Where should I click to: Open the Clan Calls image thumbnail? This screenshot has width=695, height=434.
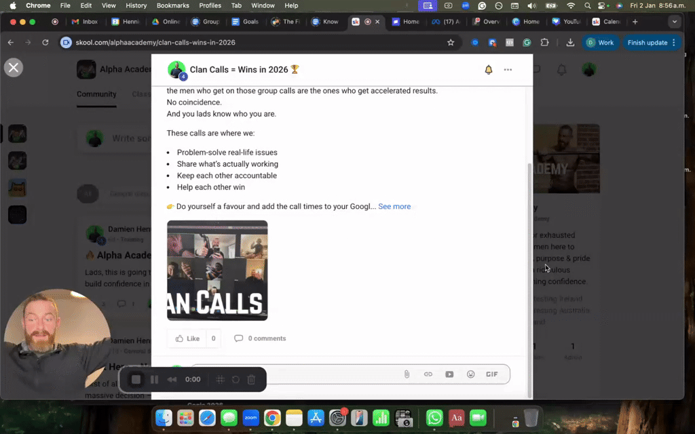pyautogui.click(x=217, y=270)
